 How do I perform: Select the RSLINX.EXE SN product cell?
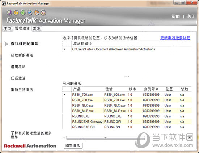[x=83, y=127]
